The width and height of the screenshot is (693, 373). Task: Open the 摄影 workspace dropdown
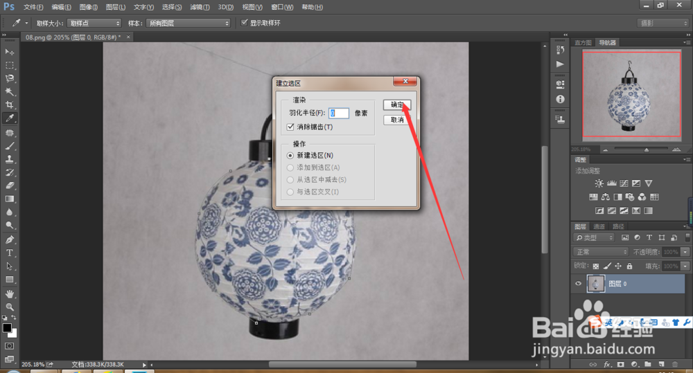pyautogui.click(x=663, y=23)
